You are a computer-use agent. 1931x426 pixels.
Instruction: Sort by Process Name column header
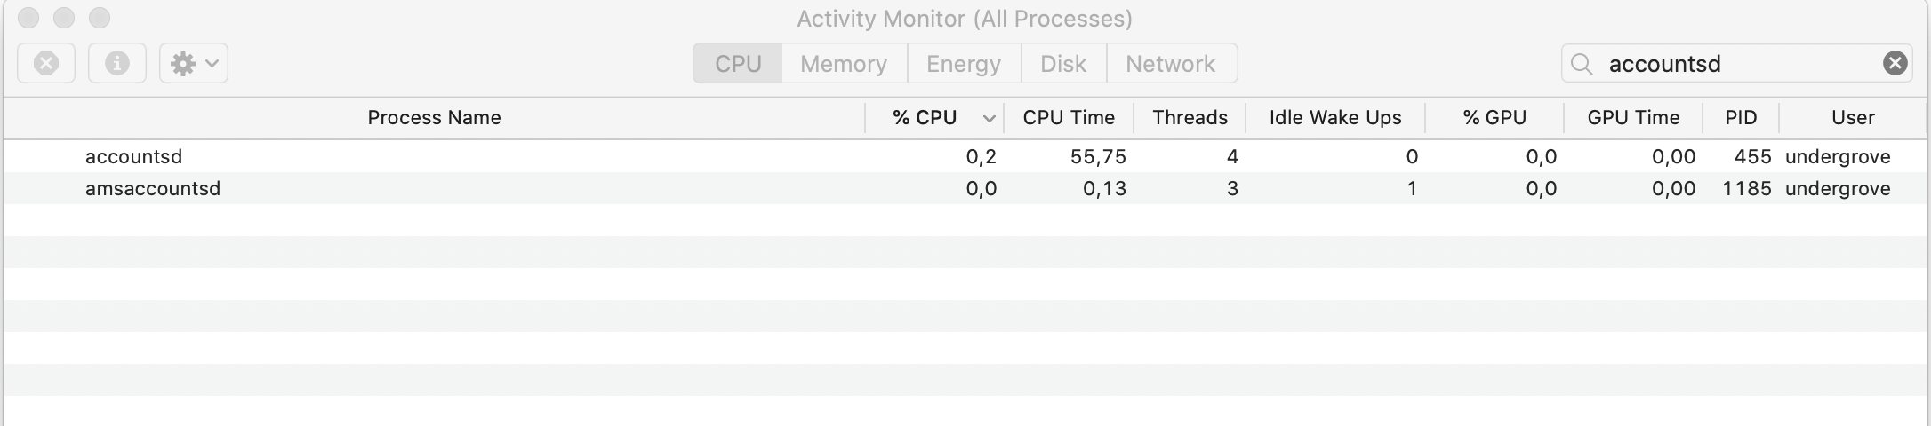(434, 118)
